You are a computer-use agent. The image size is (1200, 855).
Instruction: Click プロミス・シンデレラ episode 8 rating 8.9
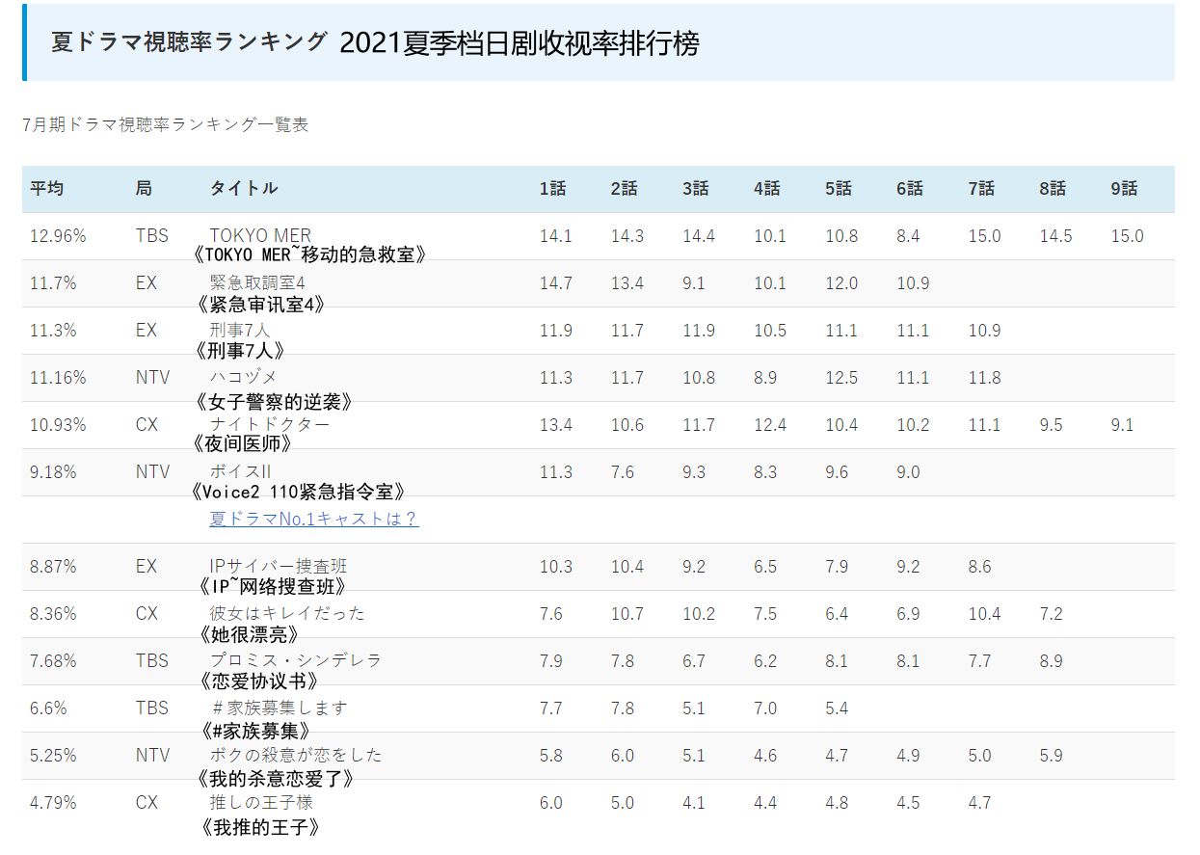(1051, 661)
